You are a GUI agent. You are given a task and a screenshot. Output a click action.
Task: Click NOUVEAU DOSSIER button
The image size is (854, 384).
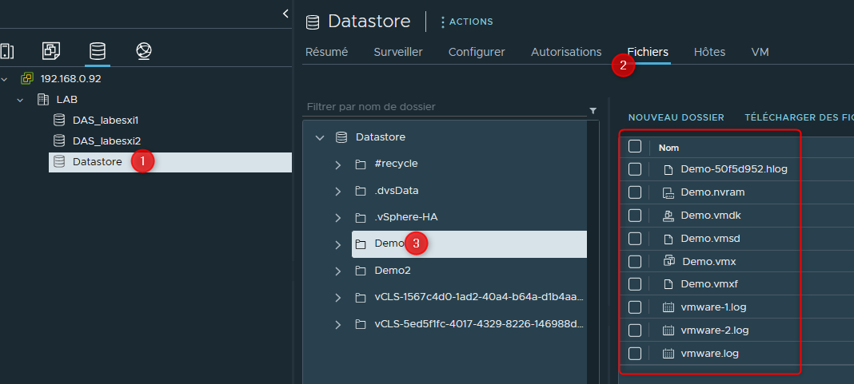[676, 117]
